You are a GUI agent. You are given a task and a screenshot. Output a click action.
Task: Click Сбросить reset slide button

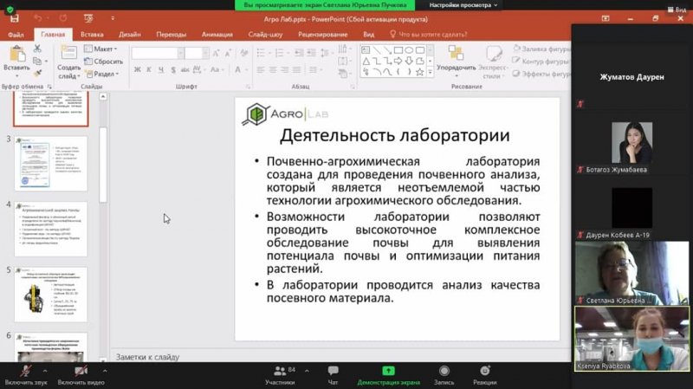click(x=103, y=62)
